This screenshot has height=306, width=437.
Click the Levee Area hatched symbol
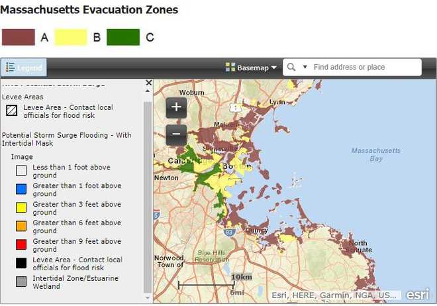11,111
